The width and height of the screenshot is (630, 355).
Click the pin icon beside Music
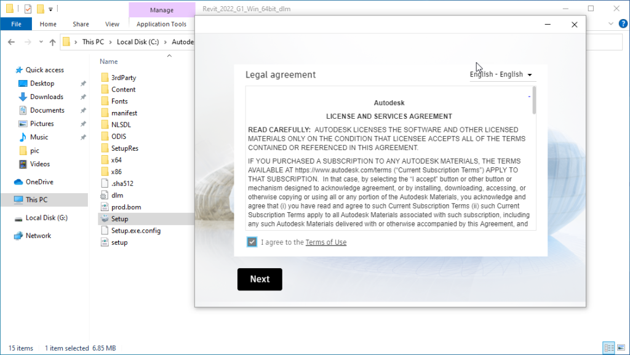83,137
